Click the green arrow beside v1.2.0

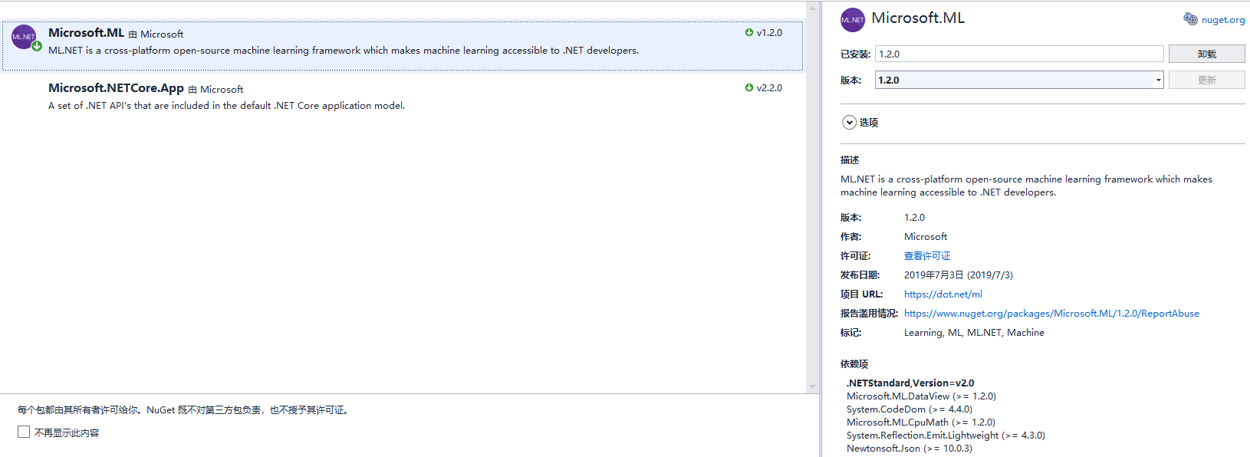[749, 32]
